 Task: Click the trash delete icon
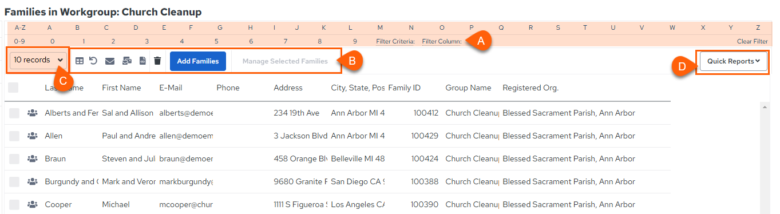coord(158,61)
